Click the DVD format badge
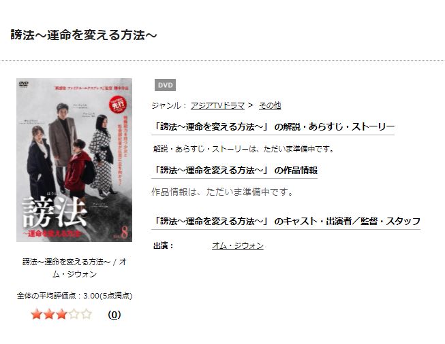 [165, 85]
